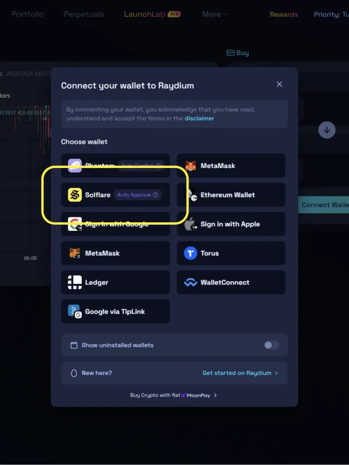Click the Auto Approve badge on Solflare

pyautogui.click(x=138, y=195)
